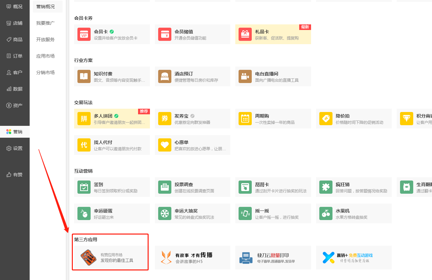The height and width of the screenshot is (280, 432).
Task: Click the 多人拼团 yellow 拼 icon
Action: [84, 119]
